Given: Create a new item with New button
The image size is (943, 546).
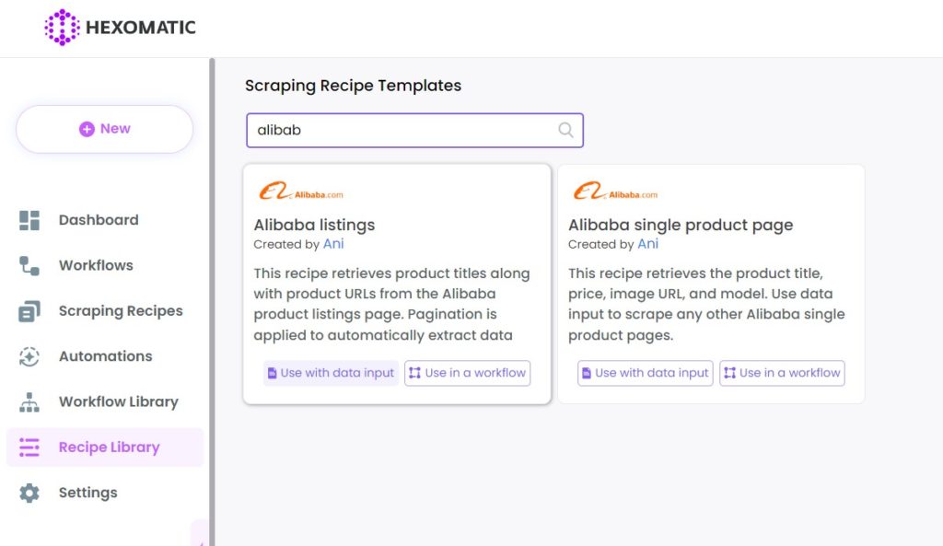Looking at the screenshot, I should pyautogui.click(x=105, y=129).
